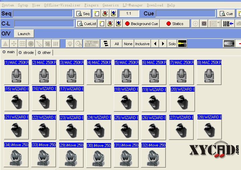The image size is (241, 170).
Task: Click the faders with blue arrow icon
Action: pos(228,24)
